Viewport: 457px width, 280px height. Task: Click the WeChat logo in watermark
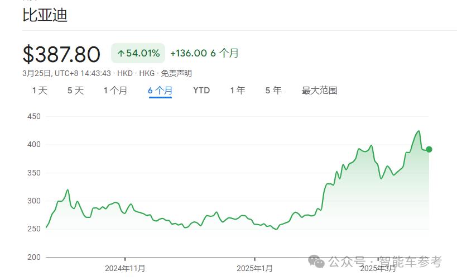point(317,261)
